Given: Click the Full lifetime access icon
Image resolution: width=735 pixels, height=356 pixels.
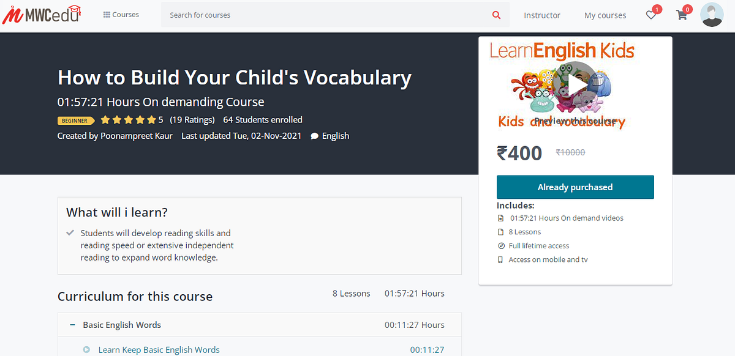Looking at the screenshot, I should click(500, 245).
